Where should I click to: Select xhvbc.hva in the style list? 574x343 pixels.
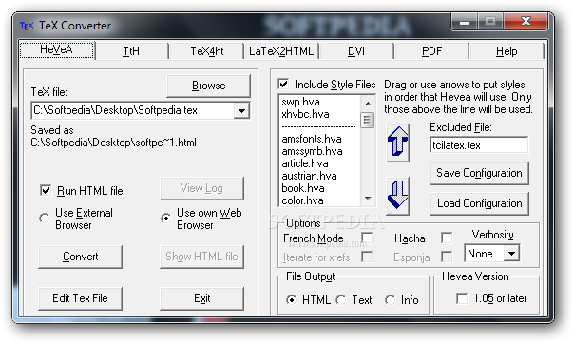[x=305, y=114]
